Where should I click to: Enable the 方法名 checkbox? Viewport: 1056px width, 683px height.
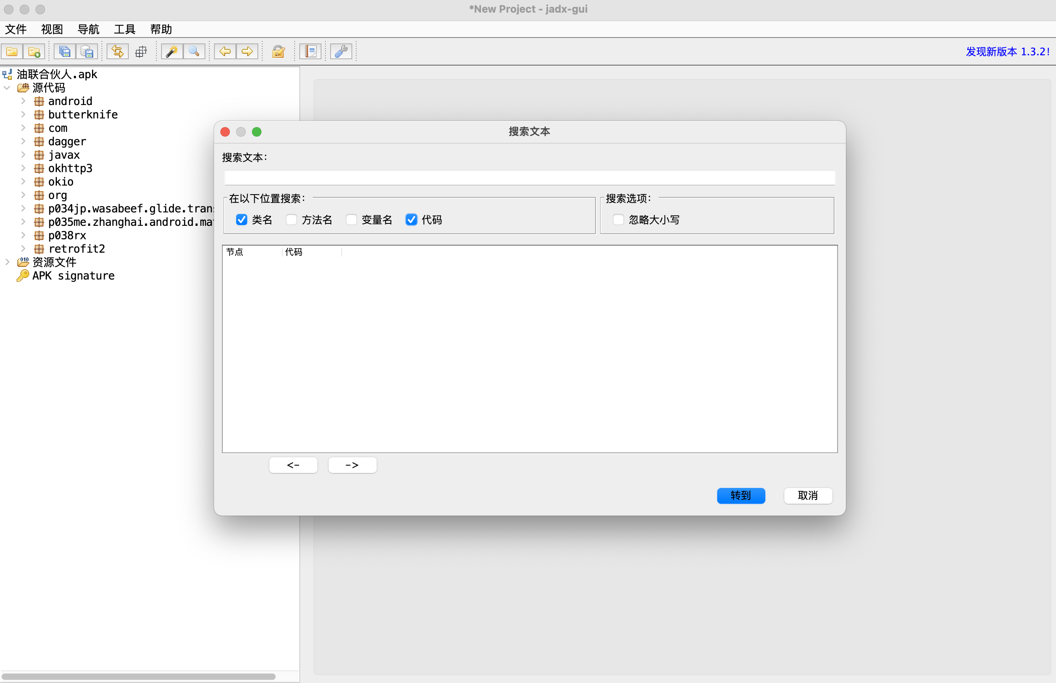(x=291, y=220)
